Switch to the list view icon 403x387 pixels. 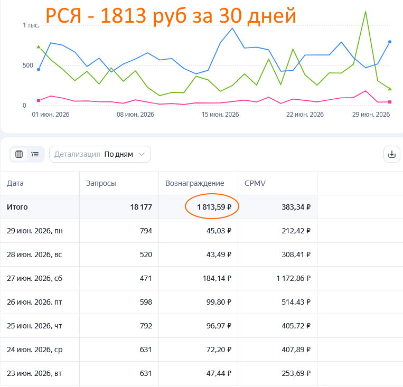pyautogui.click(x=35, y=154)
